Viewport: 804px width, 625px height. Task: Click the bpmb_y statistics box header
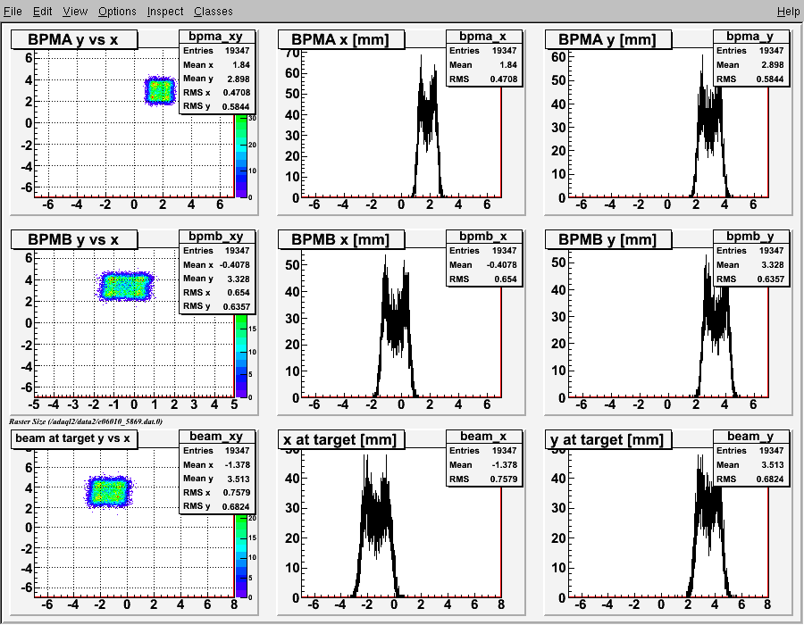pos(750,237)
